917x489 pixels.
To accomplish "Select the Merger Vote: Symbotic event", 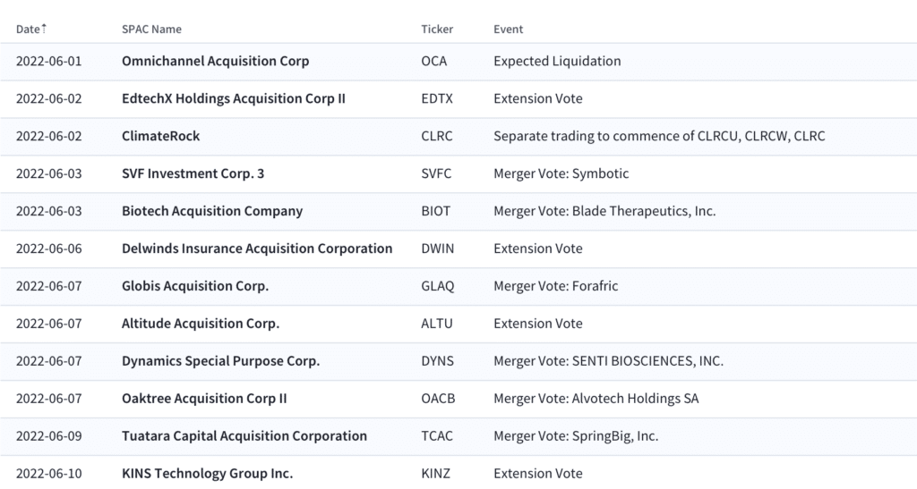I will (561, 173).
